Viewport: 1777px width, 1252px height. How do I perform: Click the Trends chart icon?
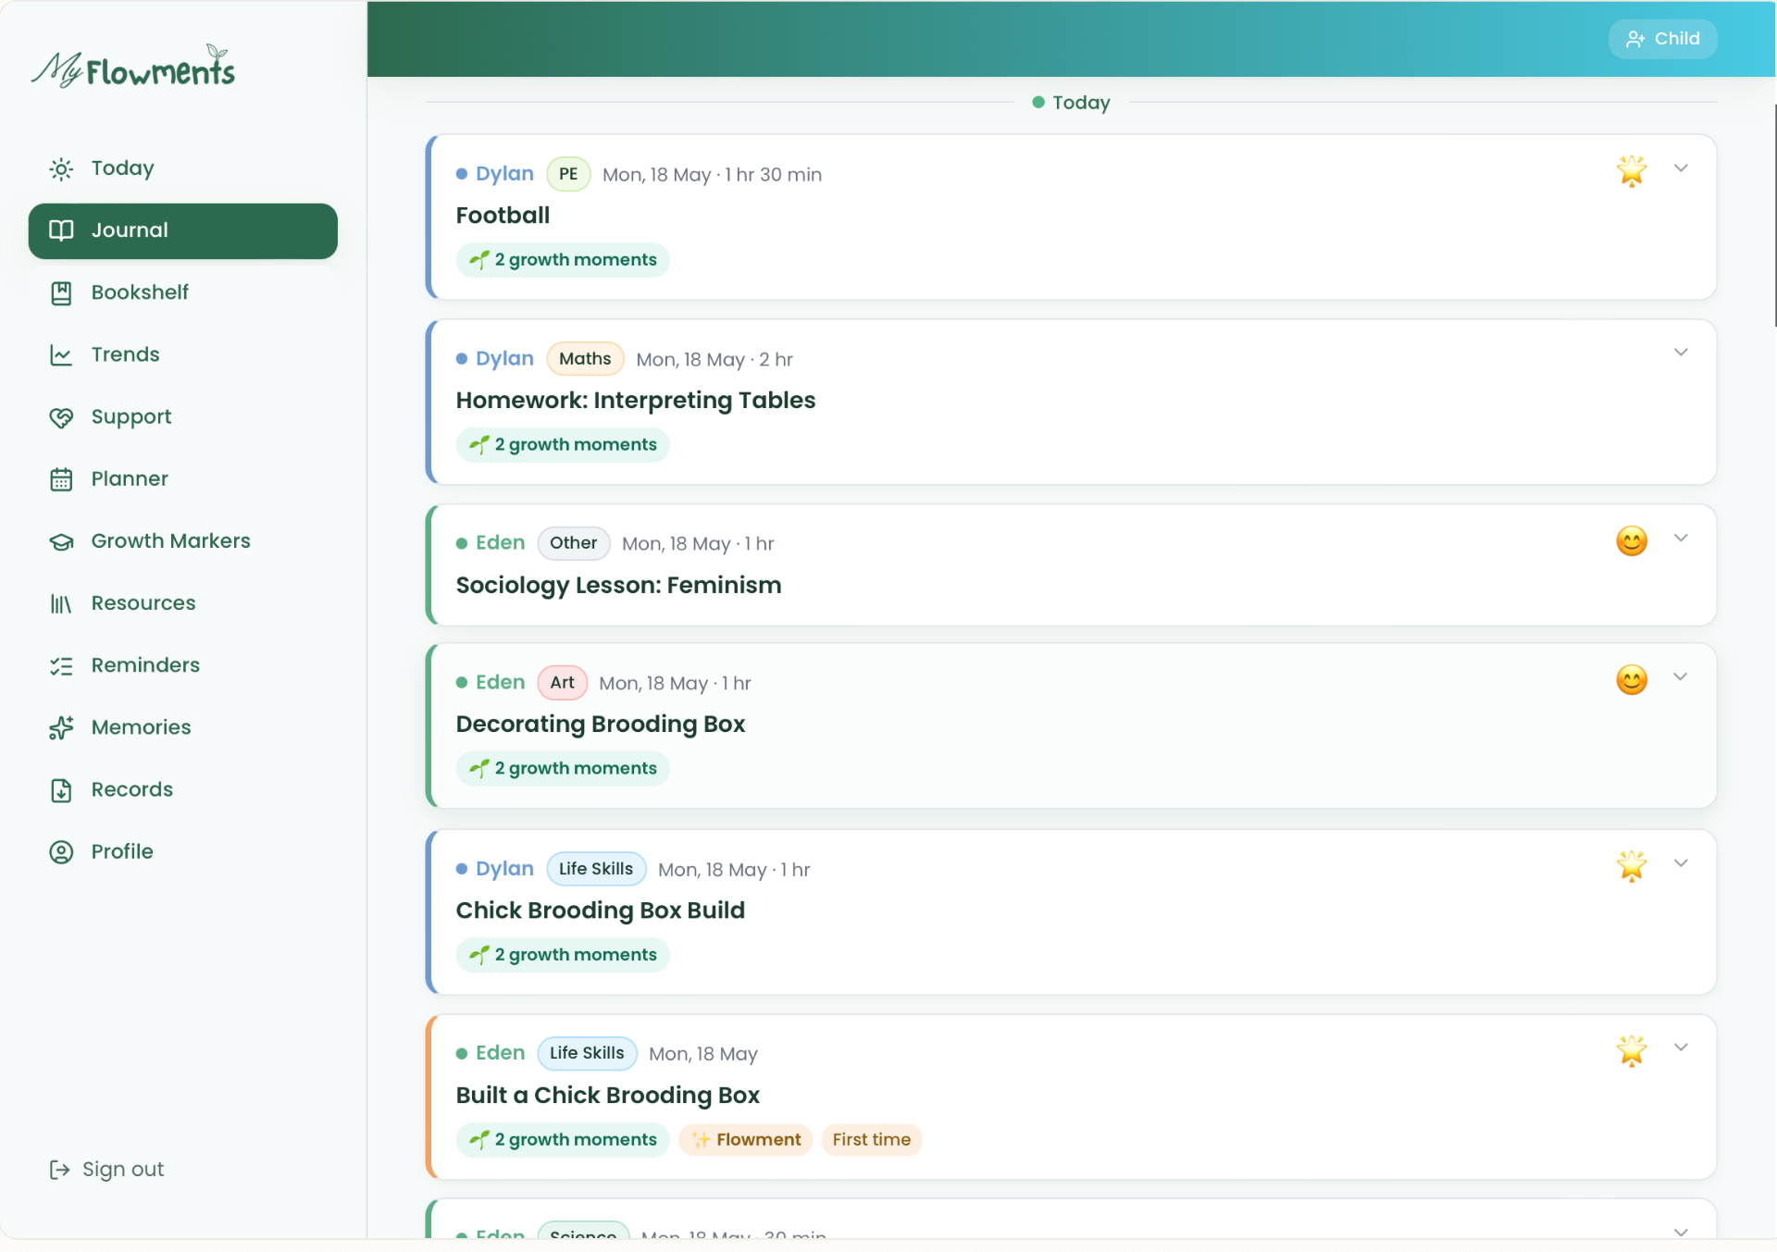[x=61, y=355]
